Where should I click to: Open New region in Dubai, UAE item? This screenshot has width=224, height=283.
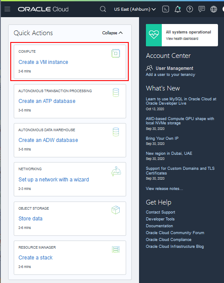click(x=169, y=154)
